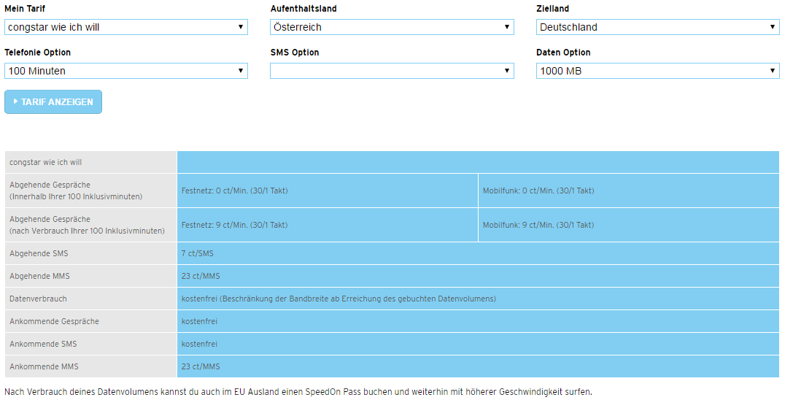The width and height of the screenshot is (785, 400).
Task: Open the Zielland dropdown showing Deutschland
Action: point(657,27)
